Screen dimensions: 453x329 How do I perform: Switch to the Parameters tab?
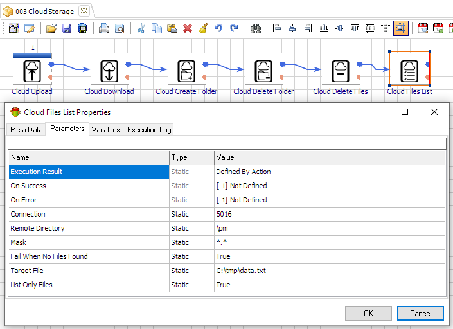(x=67, y=129)
